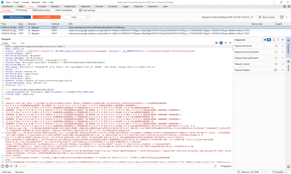
Task: Toggle word wrap in request editor
Action: (x=221, y=43)
